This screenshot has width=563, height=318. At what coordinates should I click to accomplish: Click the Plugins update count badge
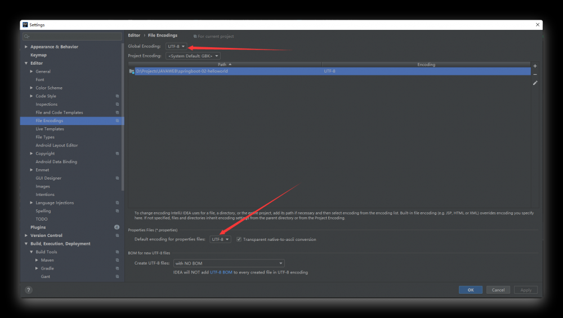tap(117, 227)
